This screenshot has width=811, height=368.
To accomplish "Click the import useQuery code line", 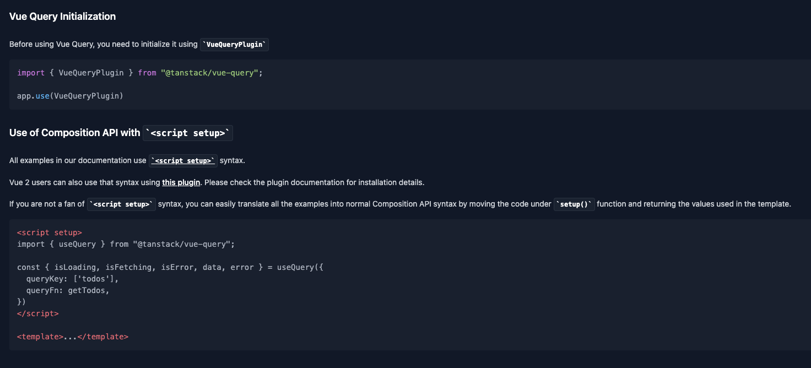I will coord(126,244).
